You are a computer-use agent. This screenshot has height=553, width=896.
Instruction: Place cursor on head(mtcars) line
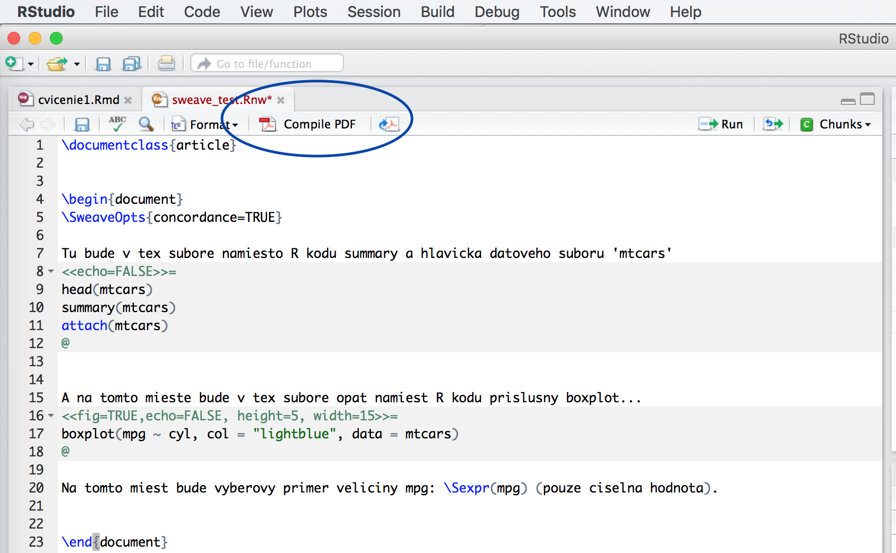[x=107, y=290]
